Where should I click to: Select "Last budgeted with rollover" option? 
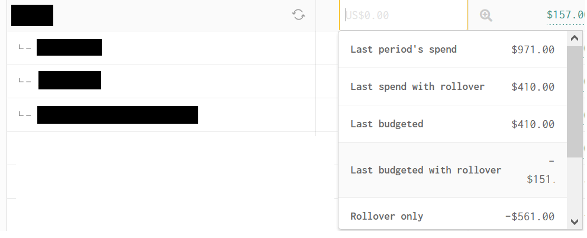453,170
